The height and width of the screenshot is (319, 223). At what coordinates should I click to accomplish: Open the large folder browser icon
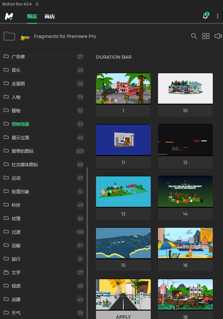(9, 36)
